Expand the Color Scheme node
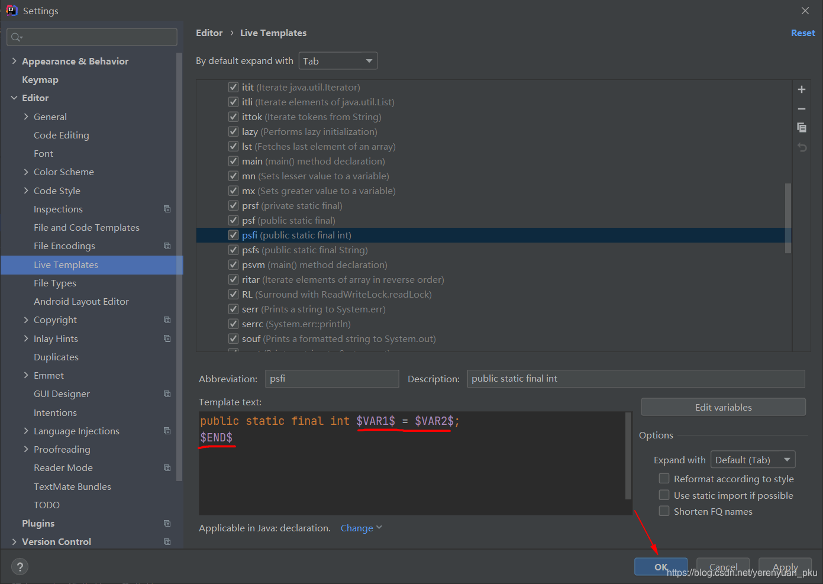The width and height of the screenshot is (823, 584). click(x=26, y=172)
